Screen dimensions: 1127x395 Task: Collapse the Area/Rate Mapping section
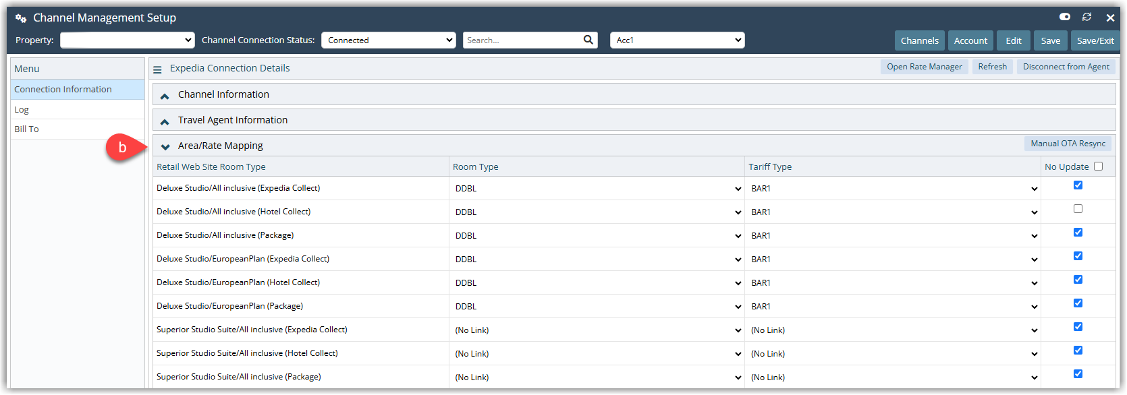tap(165, 147)
